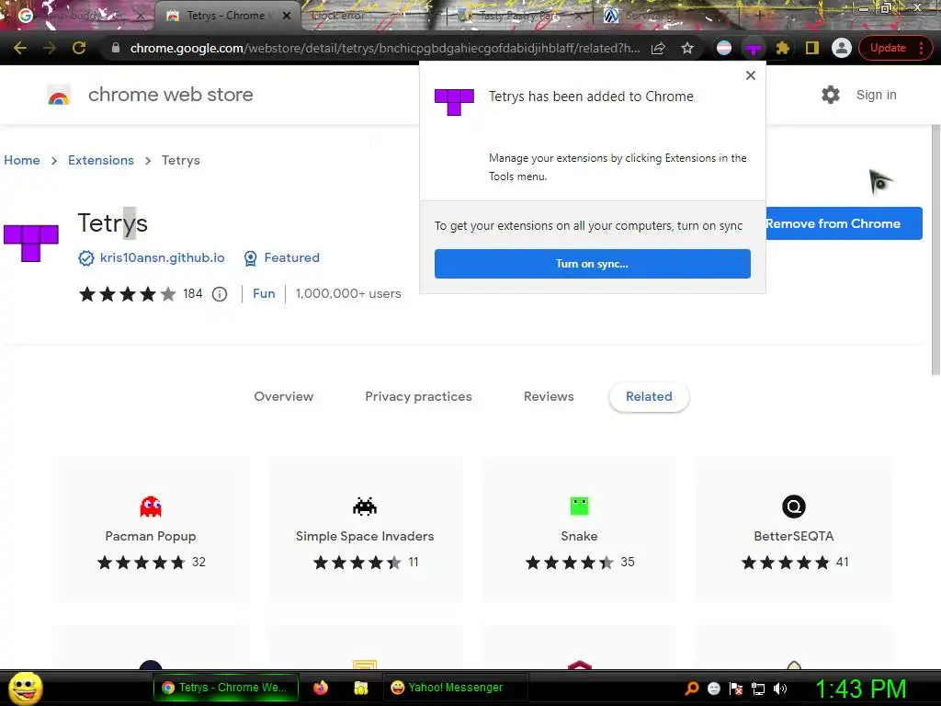Click the chrome web store rainbow logo
Screen dimensions: 941x706
59,95
